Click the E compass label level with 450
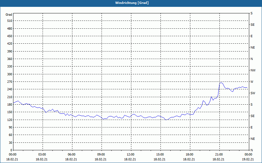The image size is (262, 163). point(252,36)
